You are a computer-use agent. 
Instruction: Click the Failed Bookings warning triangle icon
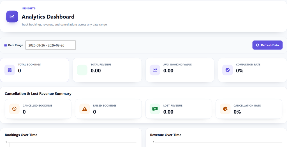click(85, 109)
